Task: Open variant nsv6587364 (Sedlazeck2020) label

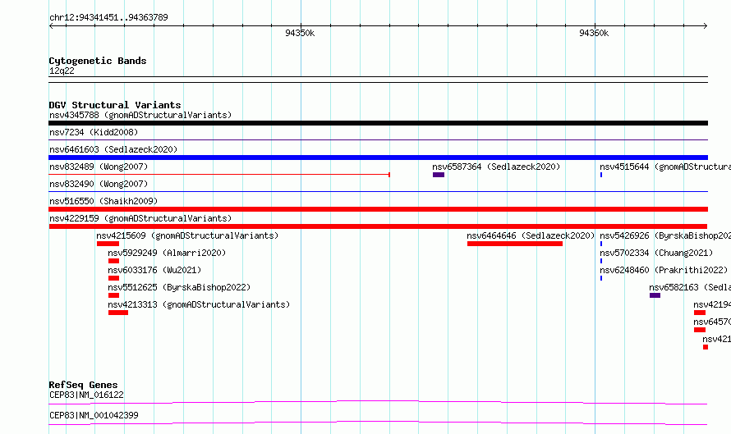Action: click(x=496, y=167)
